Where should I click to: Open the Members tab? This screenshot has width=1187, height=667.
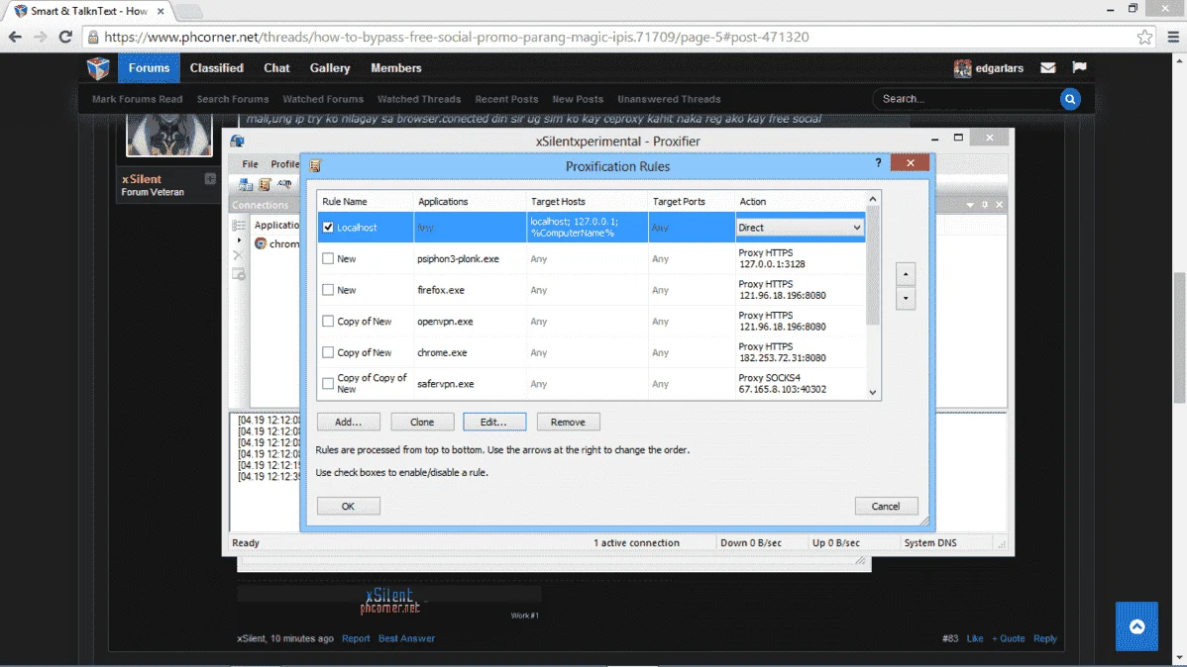point(396,68)
